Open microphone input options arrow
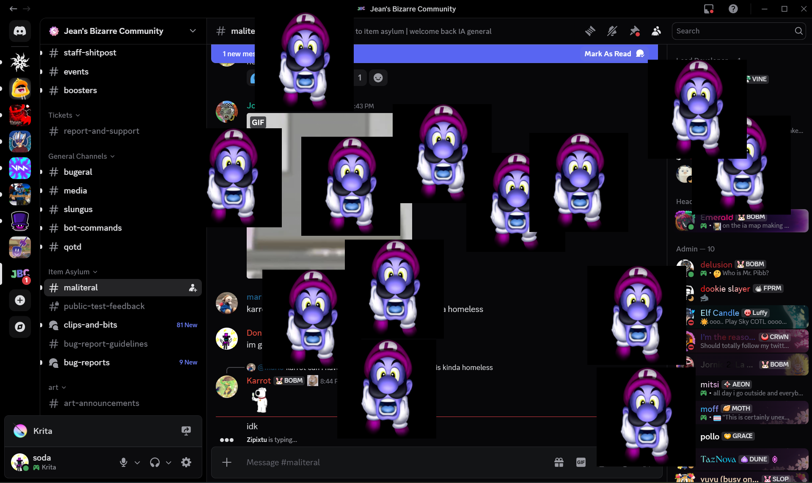This screenshot has height=483, width=812. (137, 463)
